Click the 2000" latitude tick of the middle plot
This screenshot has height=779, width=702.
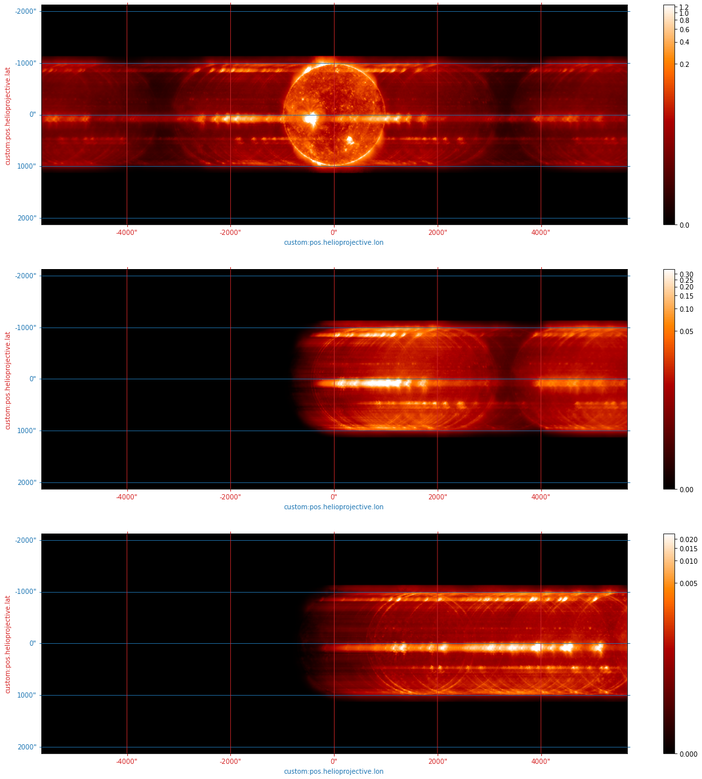point(27,482)
